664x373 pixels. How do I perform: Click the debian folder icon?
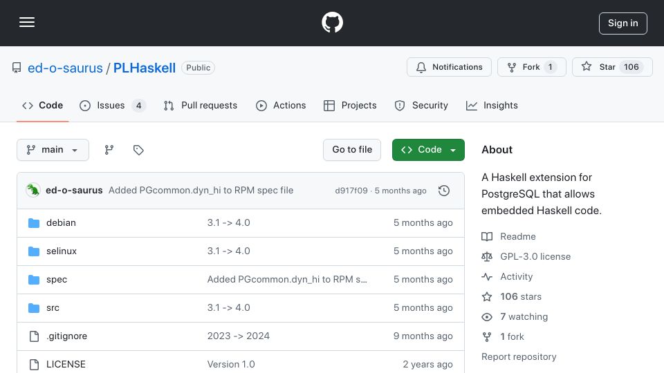pyautogui.click(x=34, y=223)
